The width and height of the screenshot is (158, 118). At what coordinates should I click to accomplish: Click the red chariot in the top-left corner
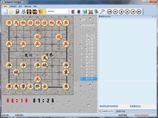tap(9, 23)
